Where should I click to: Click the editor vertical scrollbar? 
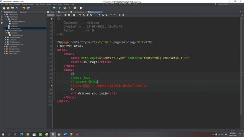pos(241,65)
